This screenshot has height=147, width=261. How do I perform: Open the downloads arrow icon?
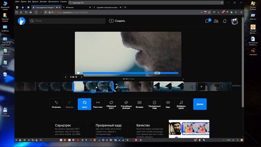click(219, 12)
